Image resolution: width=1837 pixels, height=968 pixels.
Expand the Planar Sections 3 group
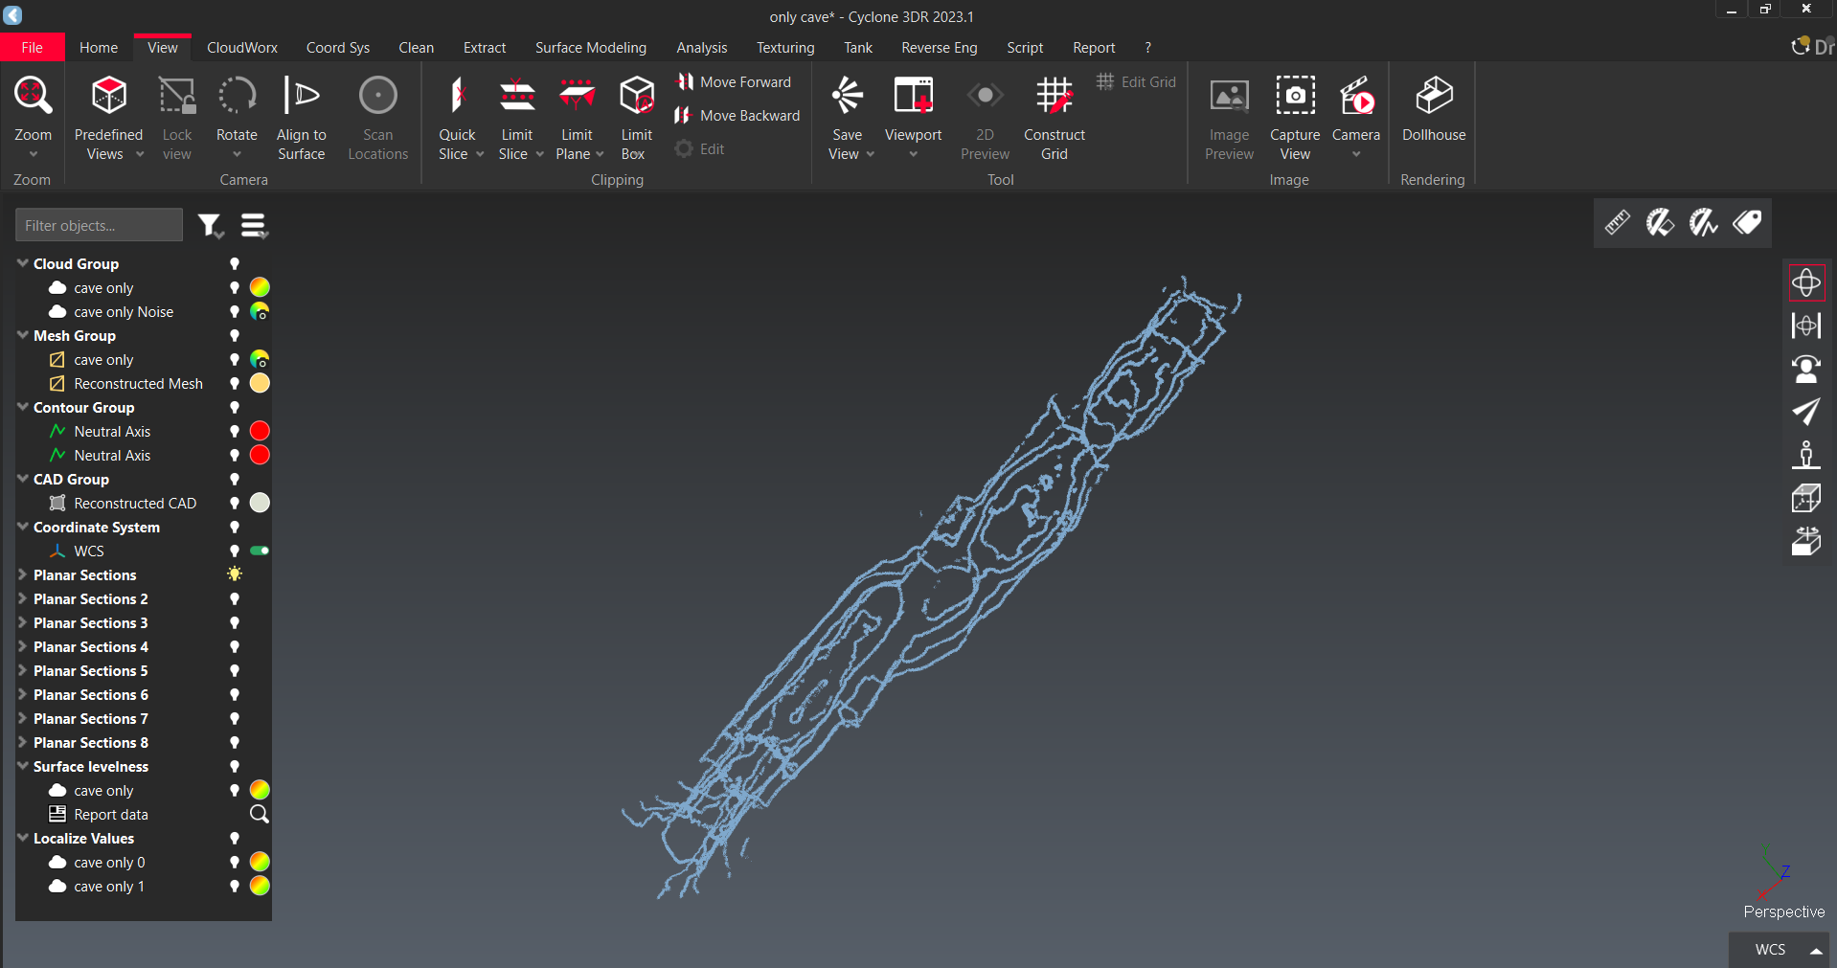(22, 623)
